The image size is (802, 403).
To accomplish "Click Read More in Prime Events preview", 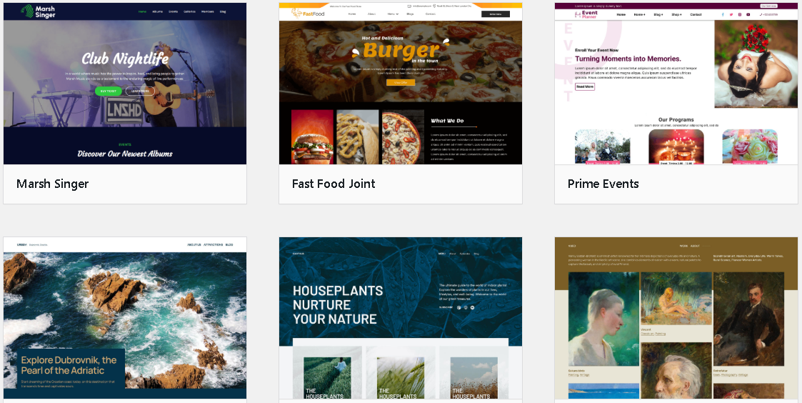I will (x=585, y=86).
